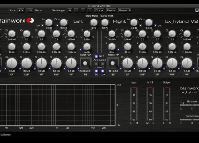
Task: Toggle the center EQ switch
Action: 96,71
